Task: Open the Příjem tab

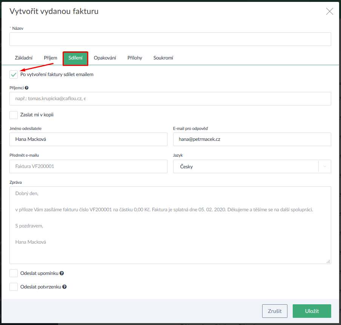Action: pos(51,58)
